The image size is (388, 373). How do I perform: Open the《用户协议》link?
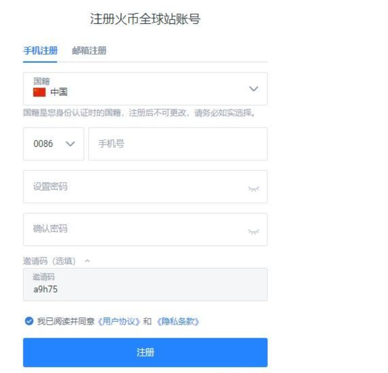click(119, 321)
